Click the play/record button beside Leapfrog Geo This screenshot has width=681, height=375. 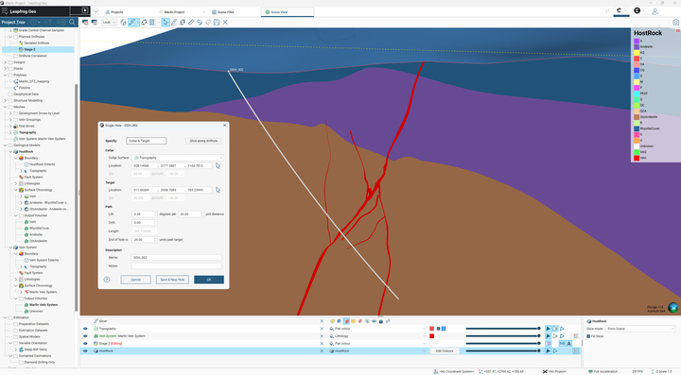(85, 10)
